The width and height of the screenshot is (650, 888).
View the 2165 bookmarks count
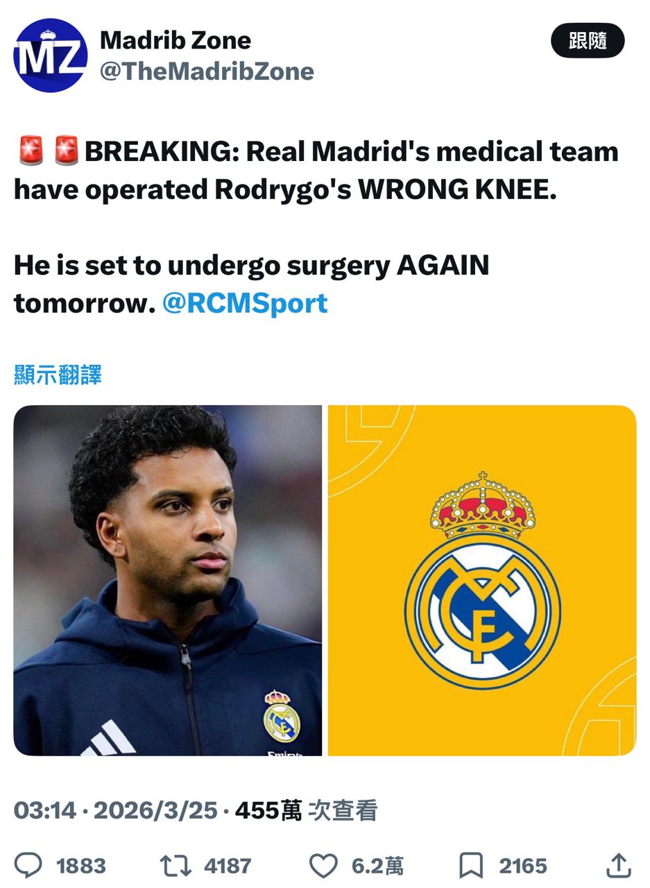coord(523,866)
